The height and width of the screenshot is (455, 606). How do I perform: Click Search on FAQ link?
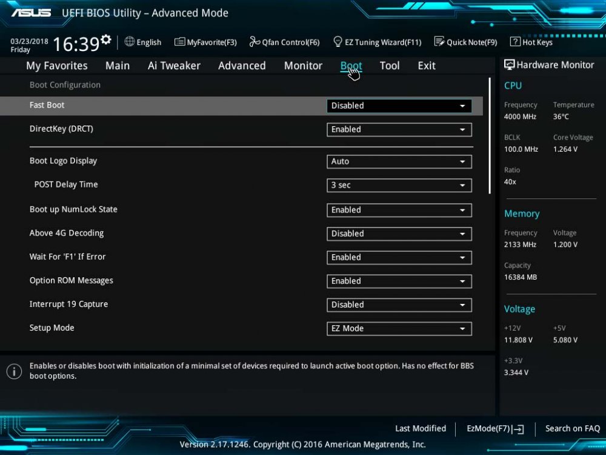[x=573, y=429]
